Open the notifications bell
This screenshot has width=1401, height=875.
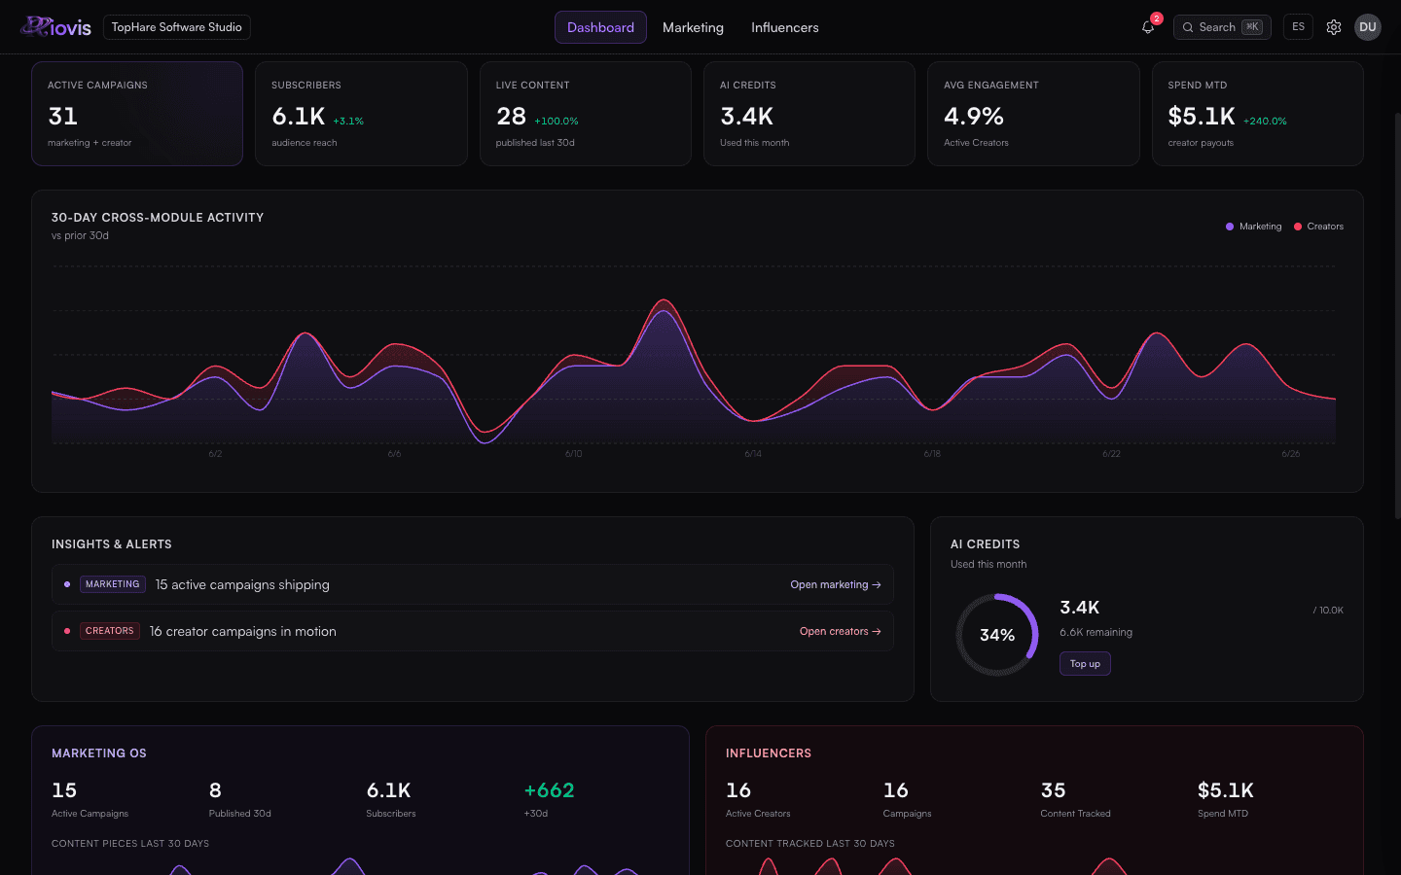1148,27
